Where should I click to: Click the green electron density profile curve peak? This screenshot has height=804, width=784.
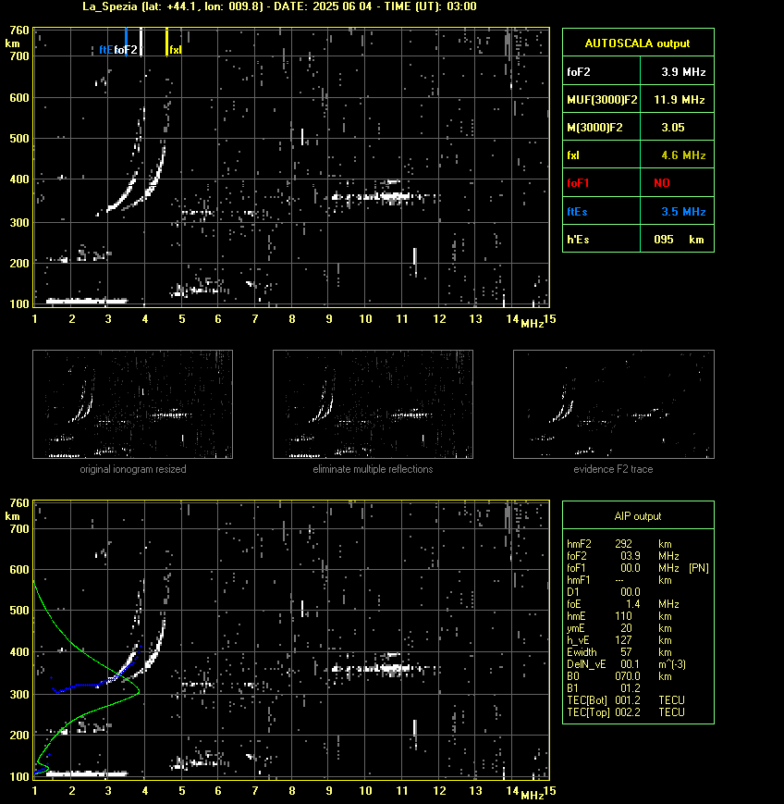139,692
